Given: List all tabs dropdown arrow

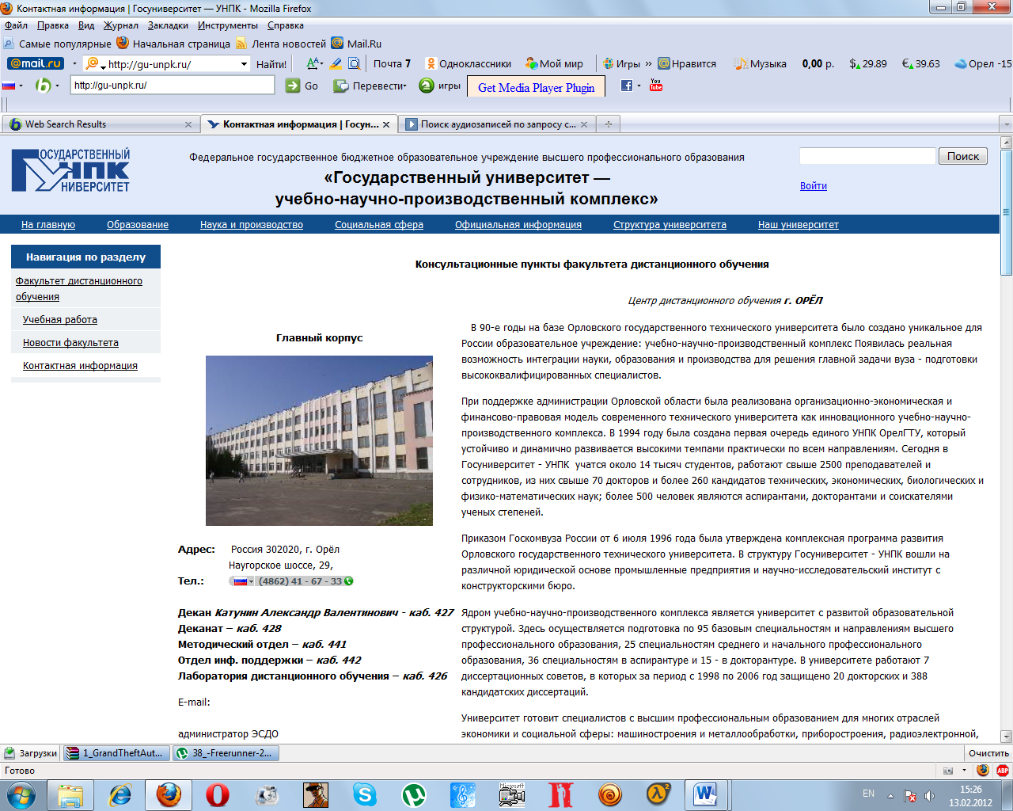Looking at the screenshot, I should 1006,124.
